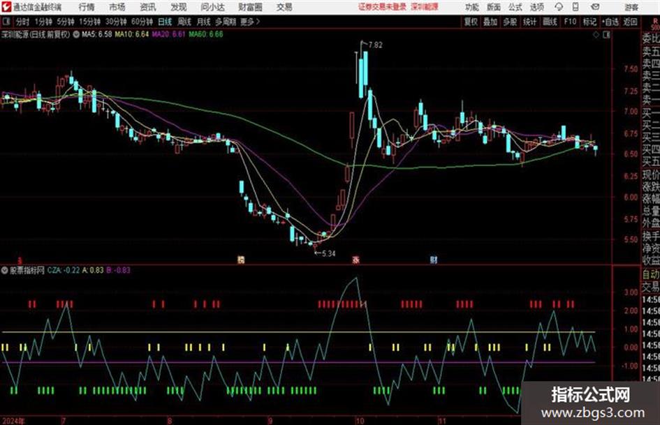Click the 多股 multi-stock button
Image resolution: width=660 pixels, height=425 pixels.
pos(510,22)
